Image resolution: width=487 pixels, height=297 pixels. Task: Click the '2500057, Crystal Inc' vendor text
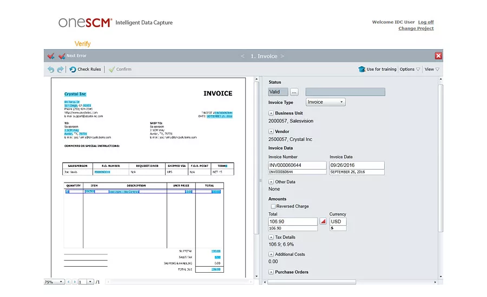coord(290,139)
